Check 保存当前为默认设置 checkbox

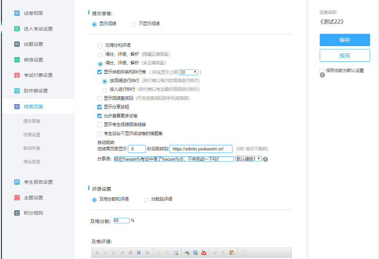tap(322, 71)
